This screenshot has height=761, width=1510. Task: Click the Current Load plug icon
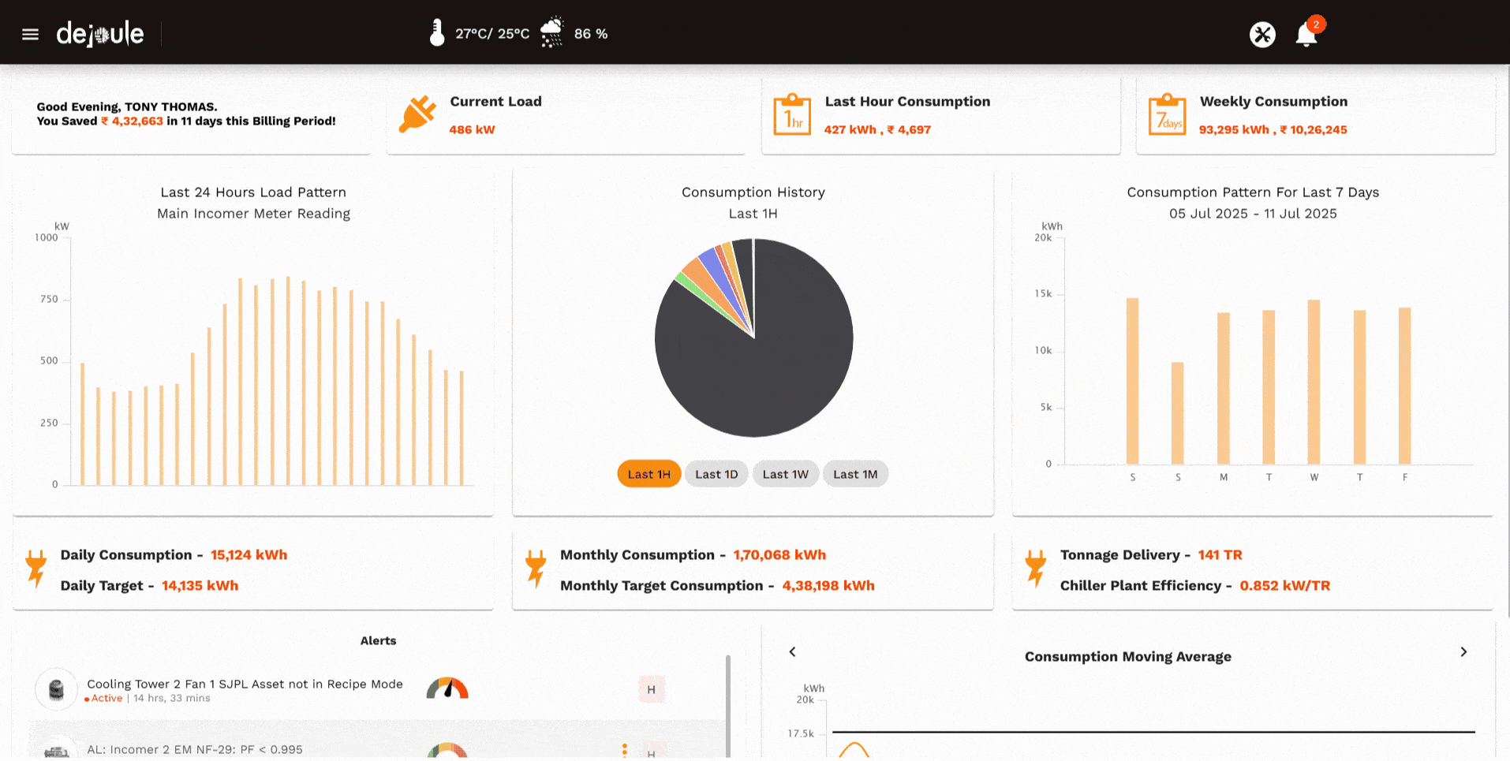(x=417, y=115)
